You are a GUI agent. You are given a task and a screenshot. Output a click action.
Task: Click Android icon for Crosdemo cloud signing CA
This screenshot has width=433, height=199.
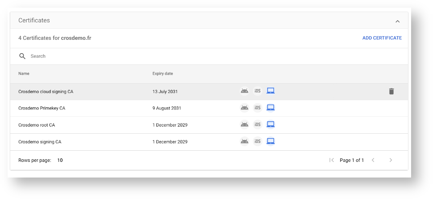[244, 91]
